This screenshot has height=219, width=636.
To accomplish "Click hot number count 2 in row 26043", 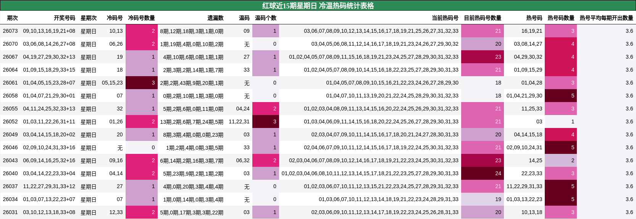I will point(561,160).
